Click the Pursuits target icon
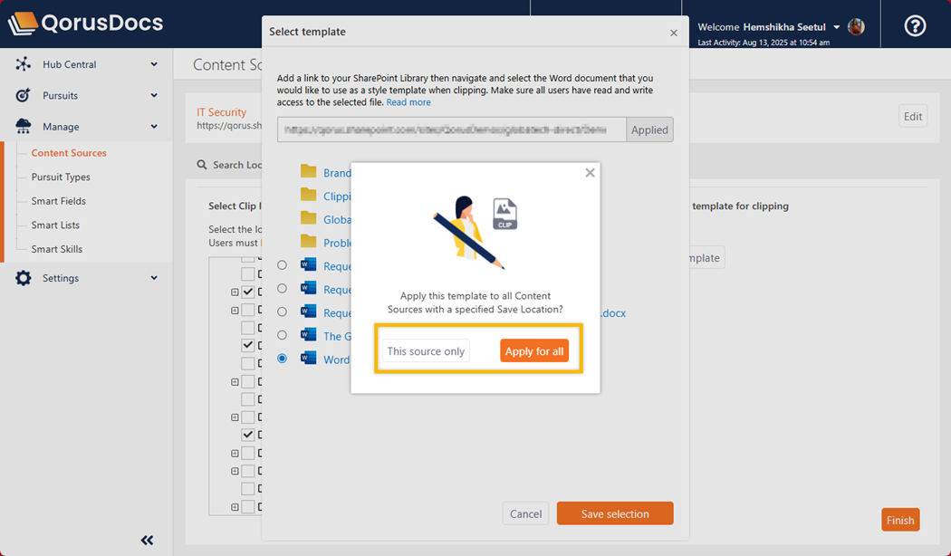The width and height of the screenshot is (951, 556). tap(24, 95)
